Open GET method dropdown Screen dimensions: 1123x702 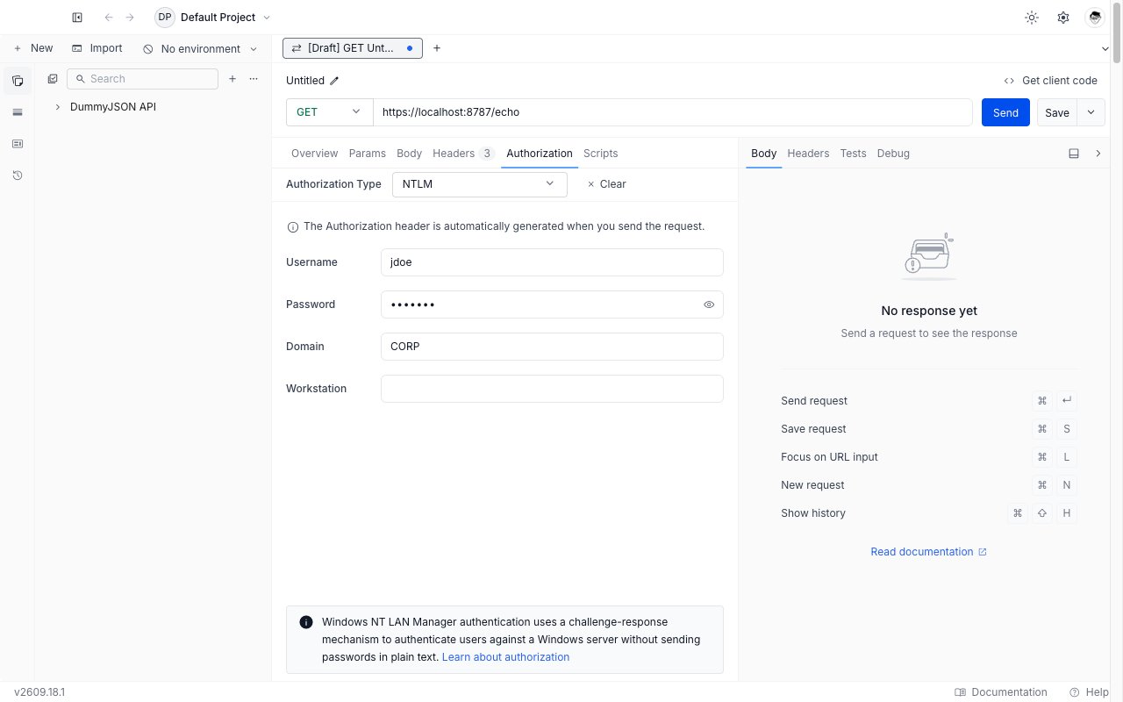(x=329, y=112)
